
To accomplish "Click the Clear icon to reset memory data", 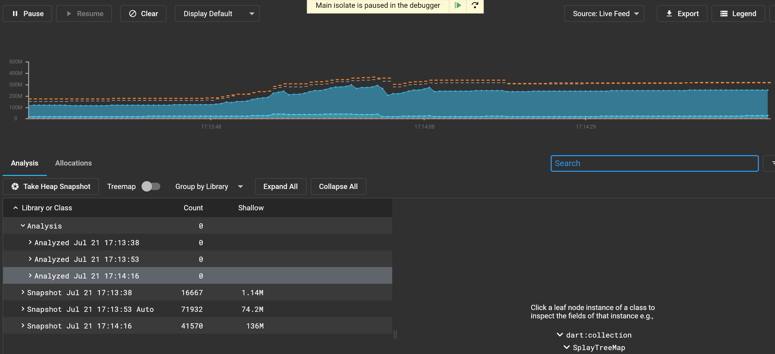I will point(133,13).
